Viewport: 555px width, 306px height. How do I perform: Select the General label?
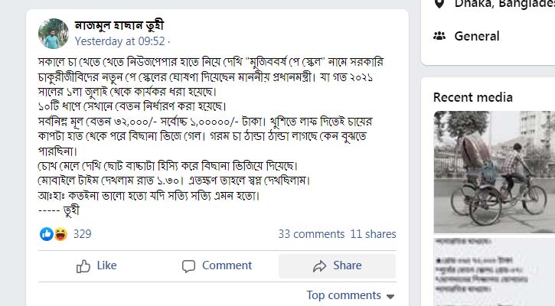click(476, 36)
